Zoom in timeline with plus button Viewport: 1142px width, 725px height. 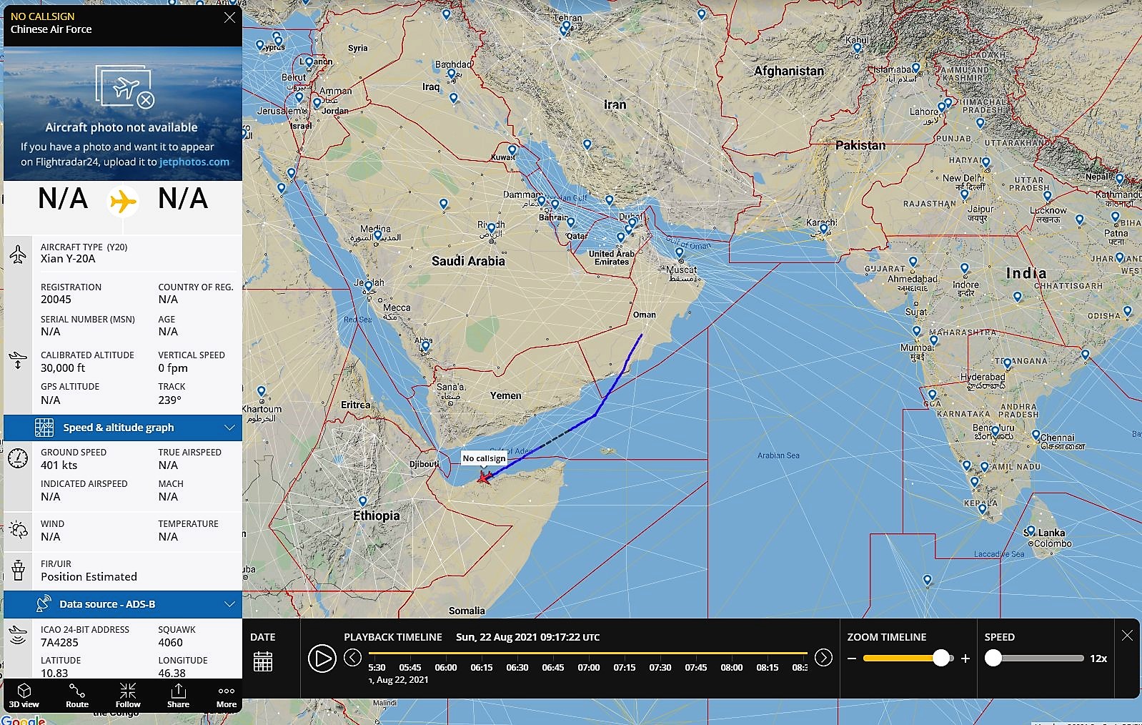[965, 659]
